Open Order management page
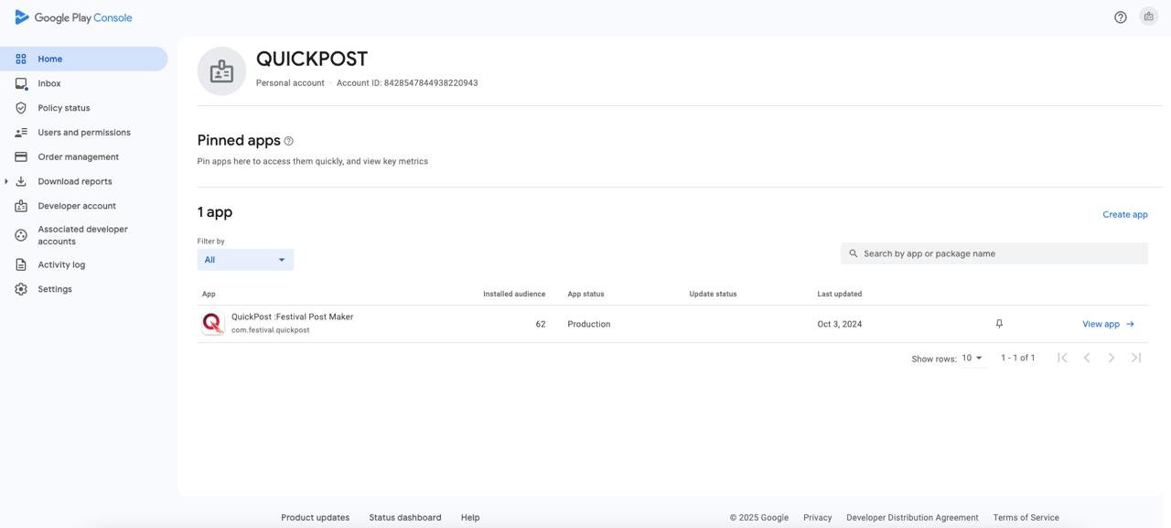Image resolution: width=1171 pixels, height=528 pixels. (79, 157)
